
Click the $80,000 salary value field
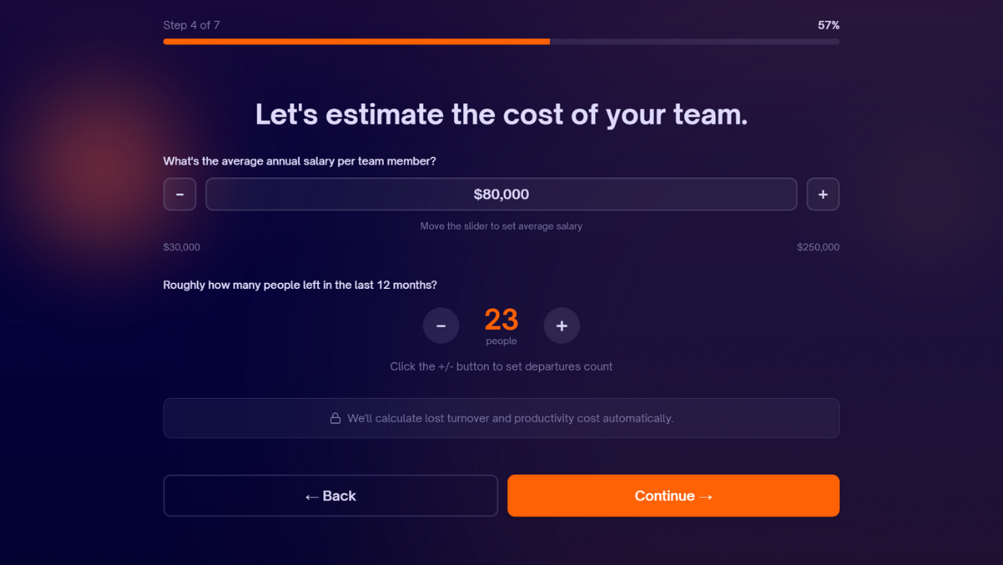point(501,194)
